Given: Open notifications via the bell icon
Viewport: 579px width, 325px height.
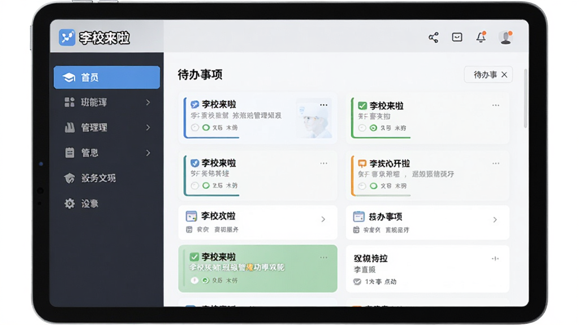Looking at the screenshot, I should tap(481, 37).
